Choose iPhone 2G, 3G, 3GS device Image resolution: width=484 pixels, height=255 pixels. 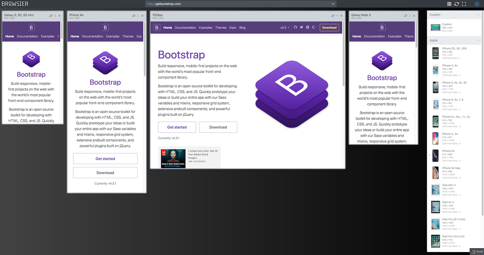455,53
